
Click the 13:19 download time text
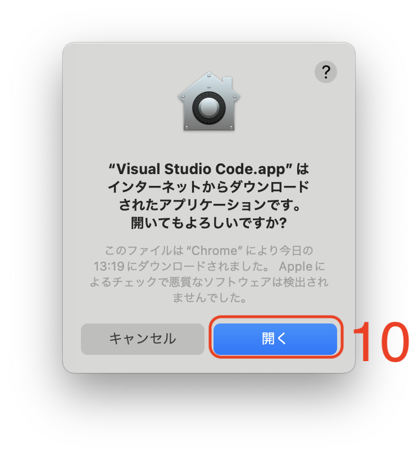pos(109,266)
